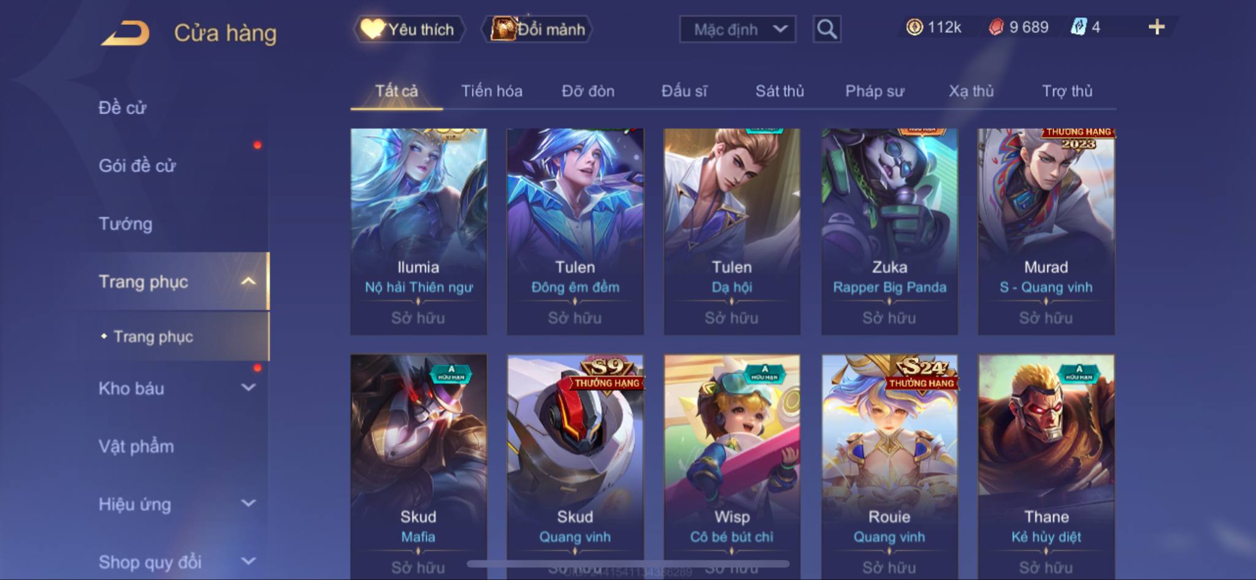Image resolution: width=1256 pixels, height=580 pixels.
Task: Expand the Shop quy đổi section
Action: [x=248, y=561]
